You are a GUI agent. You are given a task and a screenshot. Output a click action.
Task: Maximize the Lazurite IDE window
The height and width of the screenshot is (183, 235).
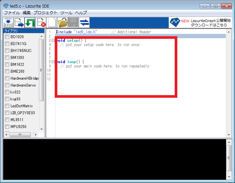(216, 6)
